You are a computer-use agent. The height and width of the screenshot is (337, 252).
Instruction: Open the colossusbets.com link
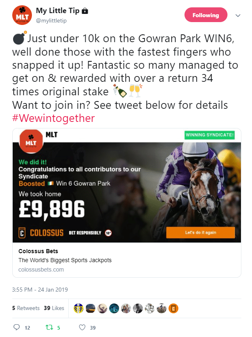click(41, 270)
